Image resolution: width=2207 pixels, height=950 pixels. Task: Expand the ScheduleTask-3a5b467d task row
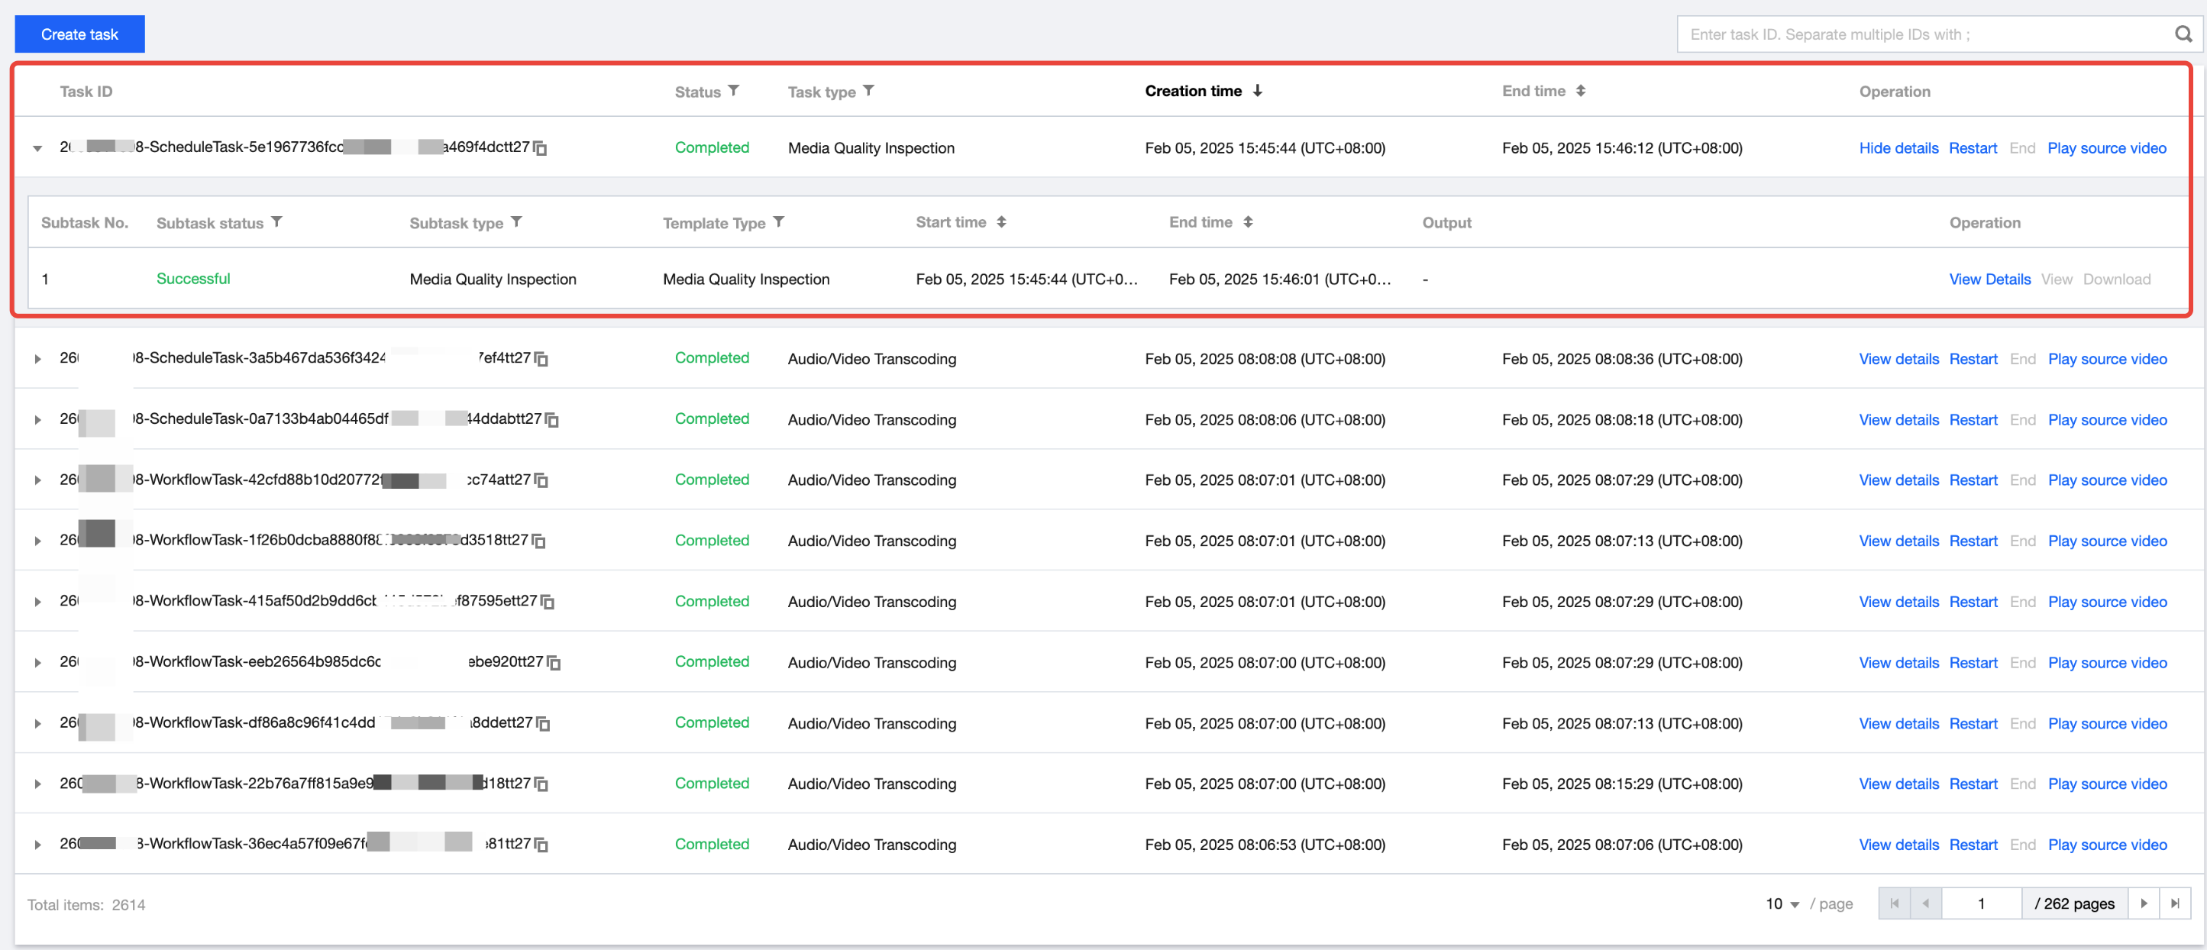pyautogui.click(x=37, y=359)
